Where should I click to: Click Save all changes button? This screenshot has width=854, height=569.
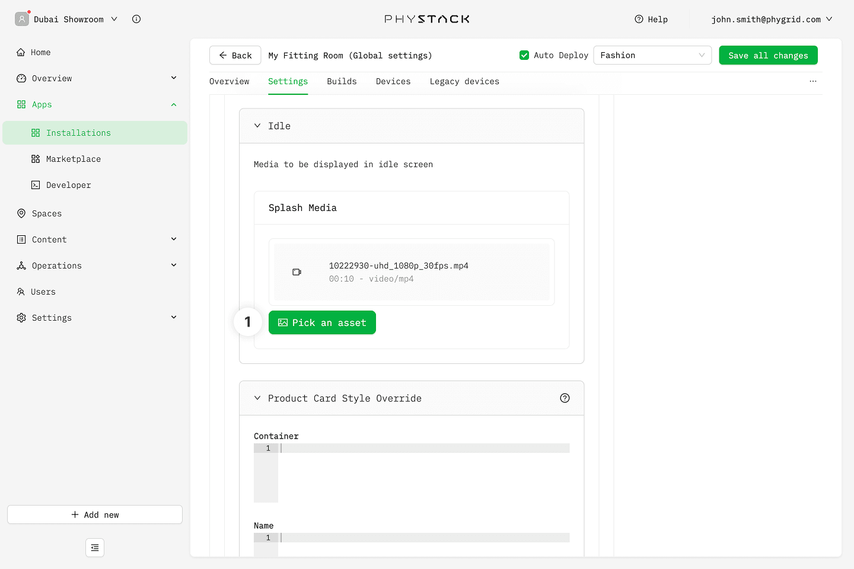tap(768, 55)
